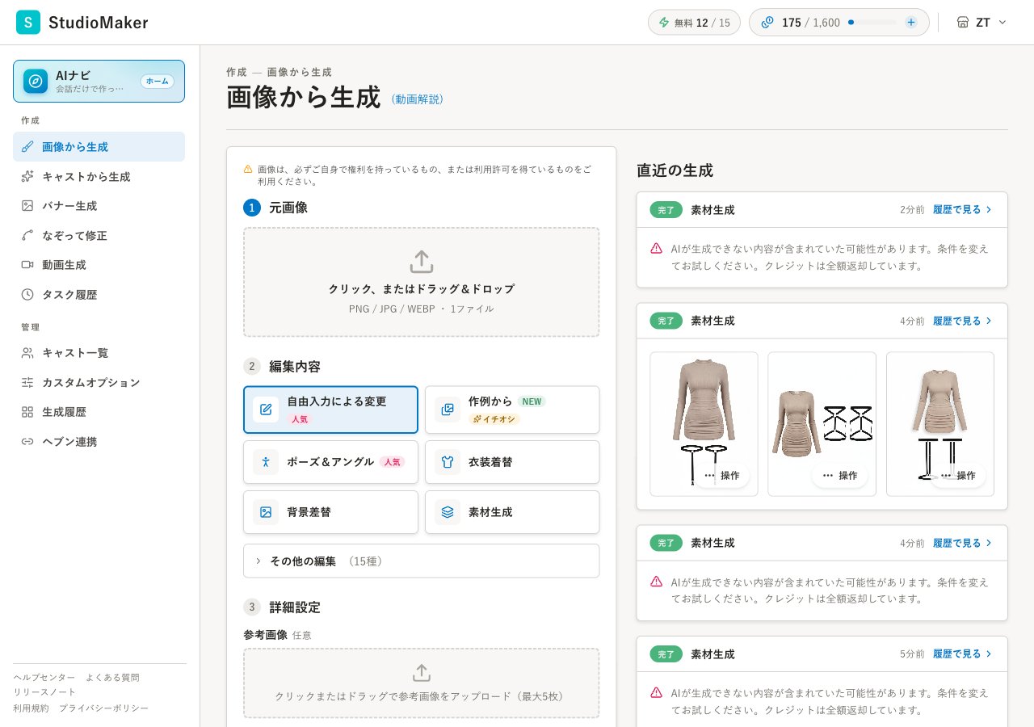Open ヘルプセンター footer link
Screen dimensions: 1034x727
(44, 677)
